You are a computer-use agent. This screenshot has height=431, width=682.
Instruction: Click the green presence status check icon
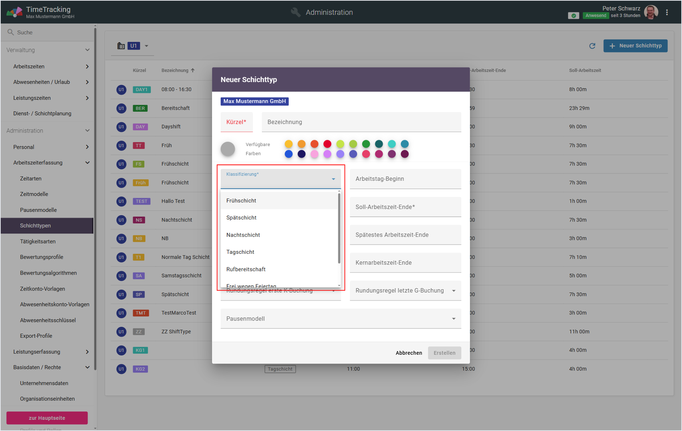(x=573, y=16)
